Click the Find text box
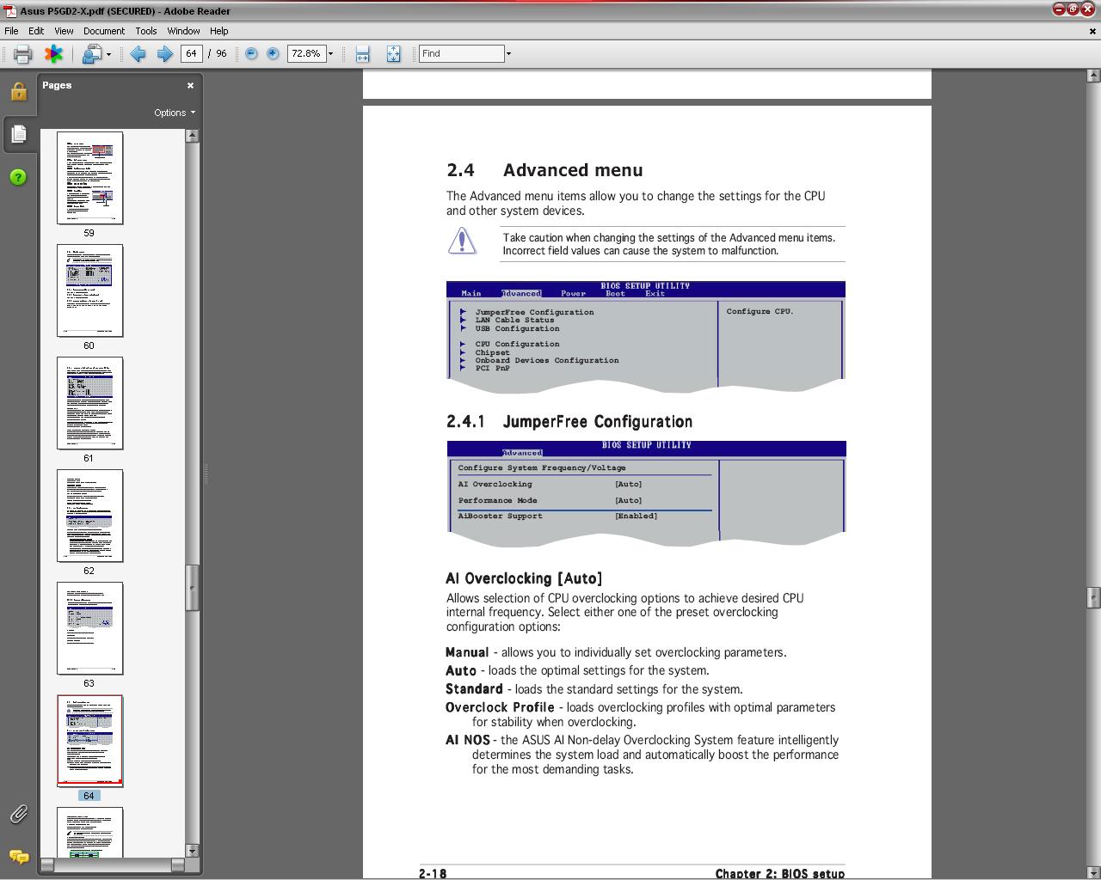Screen dimensions: 1101x880 [x=461, y=53]
